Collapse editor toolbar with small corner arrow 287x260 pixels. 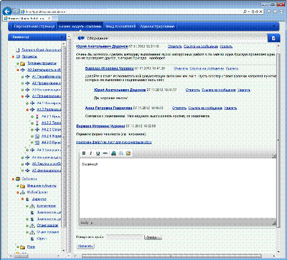274,156
